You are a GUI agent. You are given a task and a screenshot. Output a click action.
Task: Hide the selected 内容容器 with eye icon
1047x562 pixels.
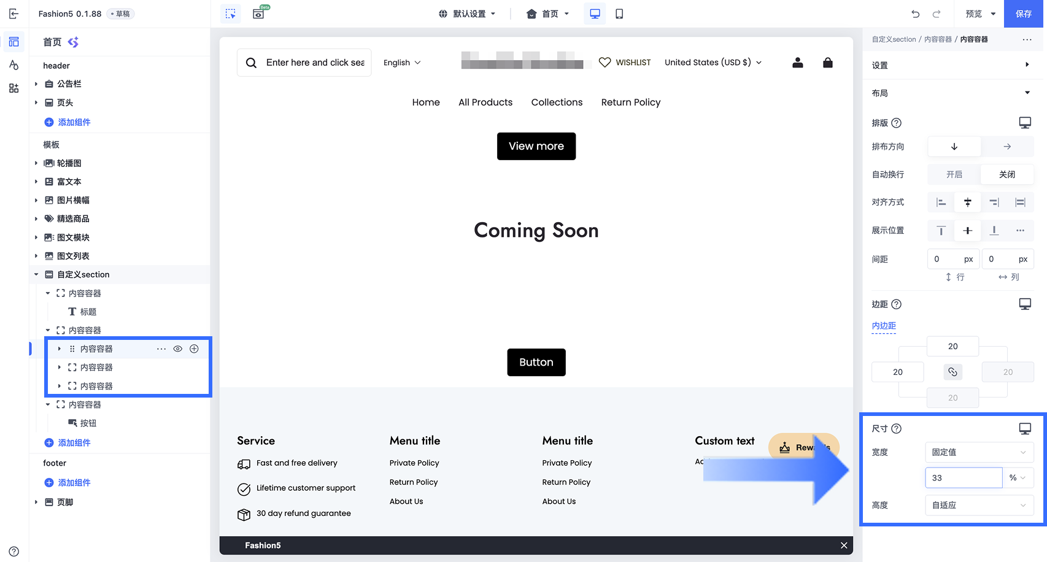(x=177, y=348)
